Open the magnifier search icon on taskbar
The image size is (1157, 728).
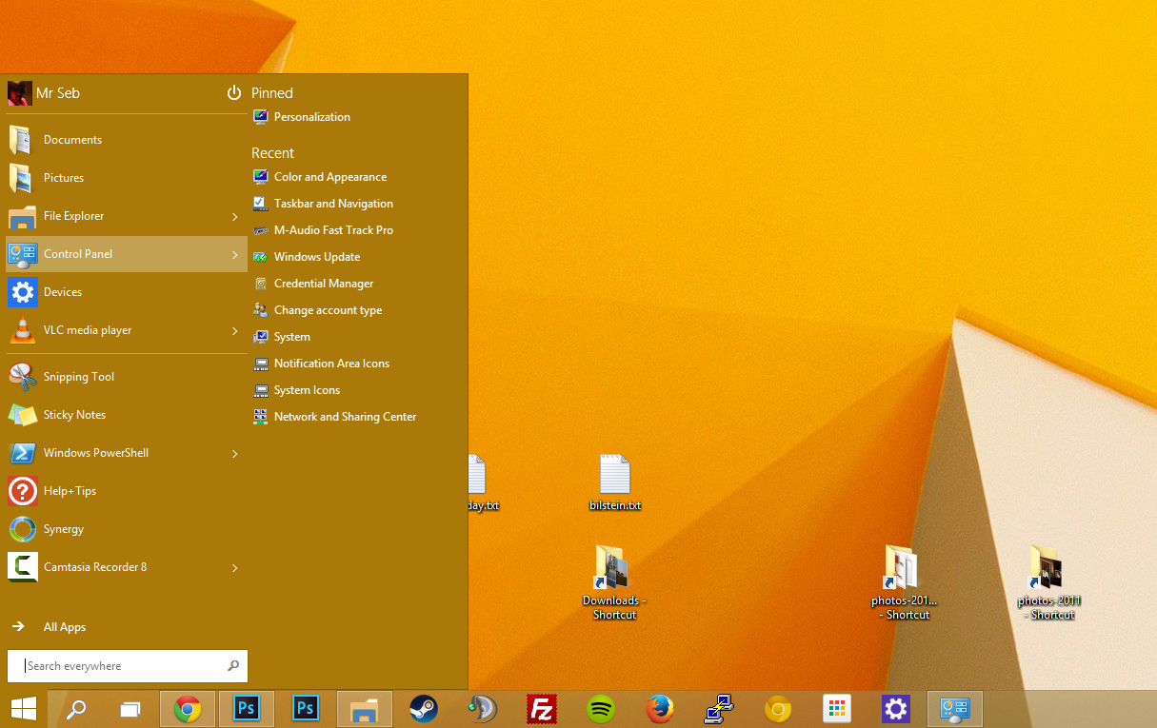[x=76, y=709]
